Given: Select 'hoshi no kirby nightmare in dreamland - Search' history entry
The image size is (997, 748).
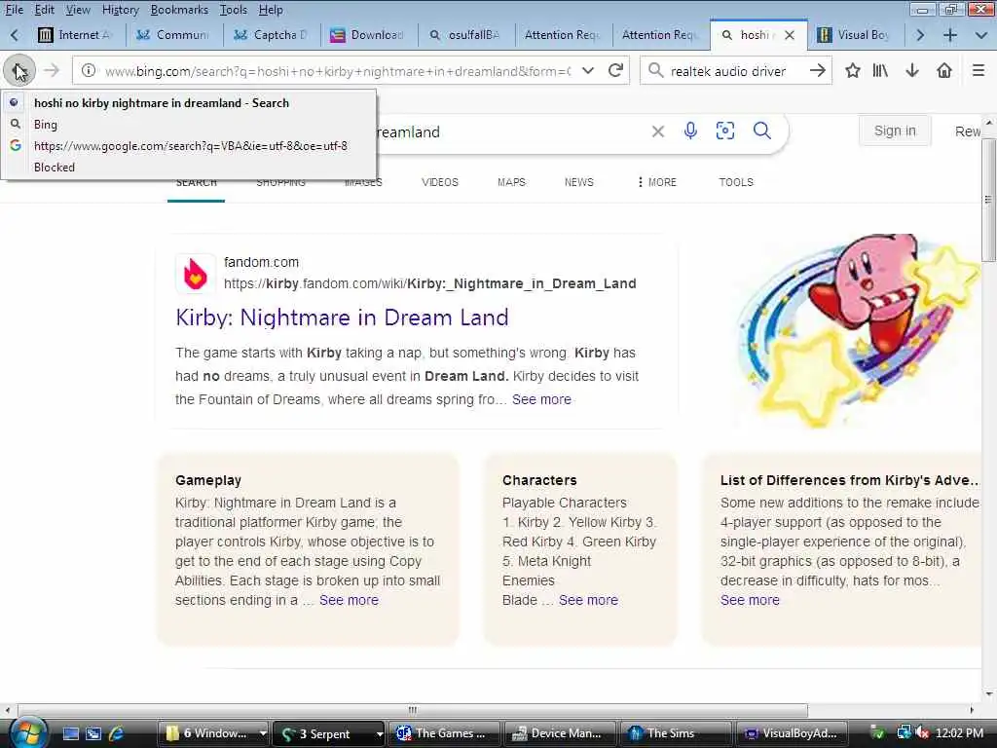Looking at the screenshot, I should pos(189,103).
